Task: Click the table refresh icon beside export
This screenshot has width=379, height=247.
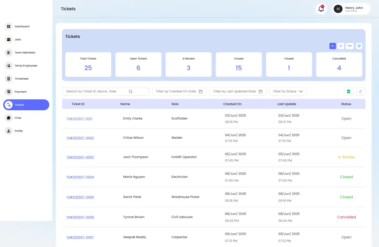Action: (360, 92)
